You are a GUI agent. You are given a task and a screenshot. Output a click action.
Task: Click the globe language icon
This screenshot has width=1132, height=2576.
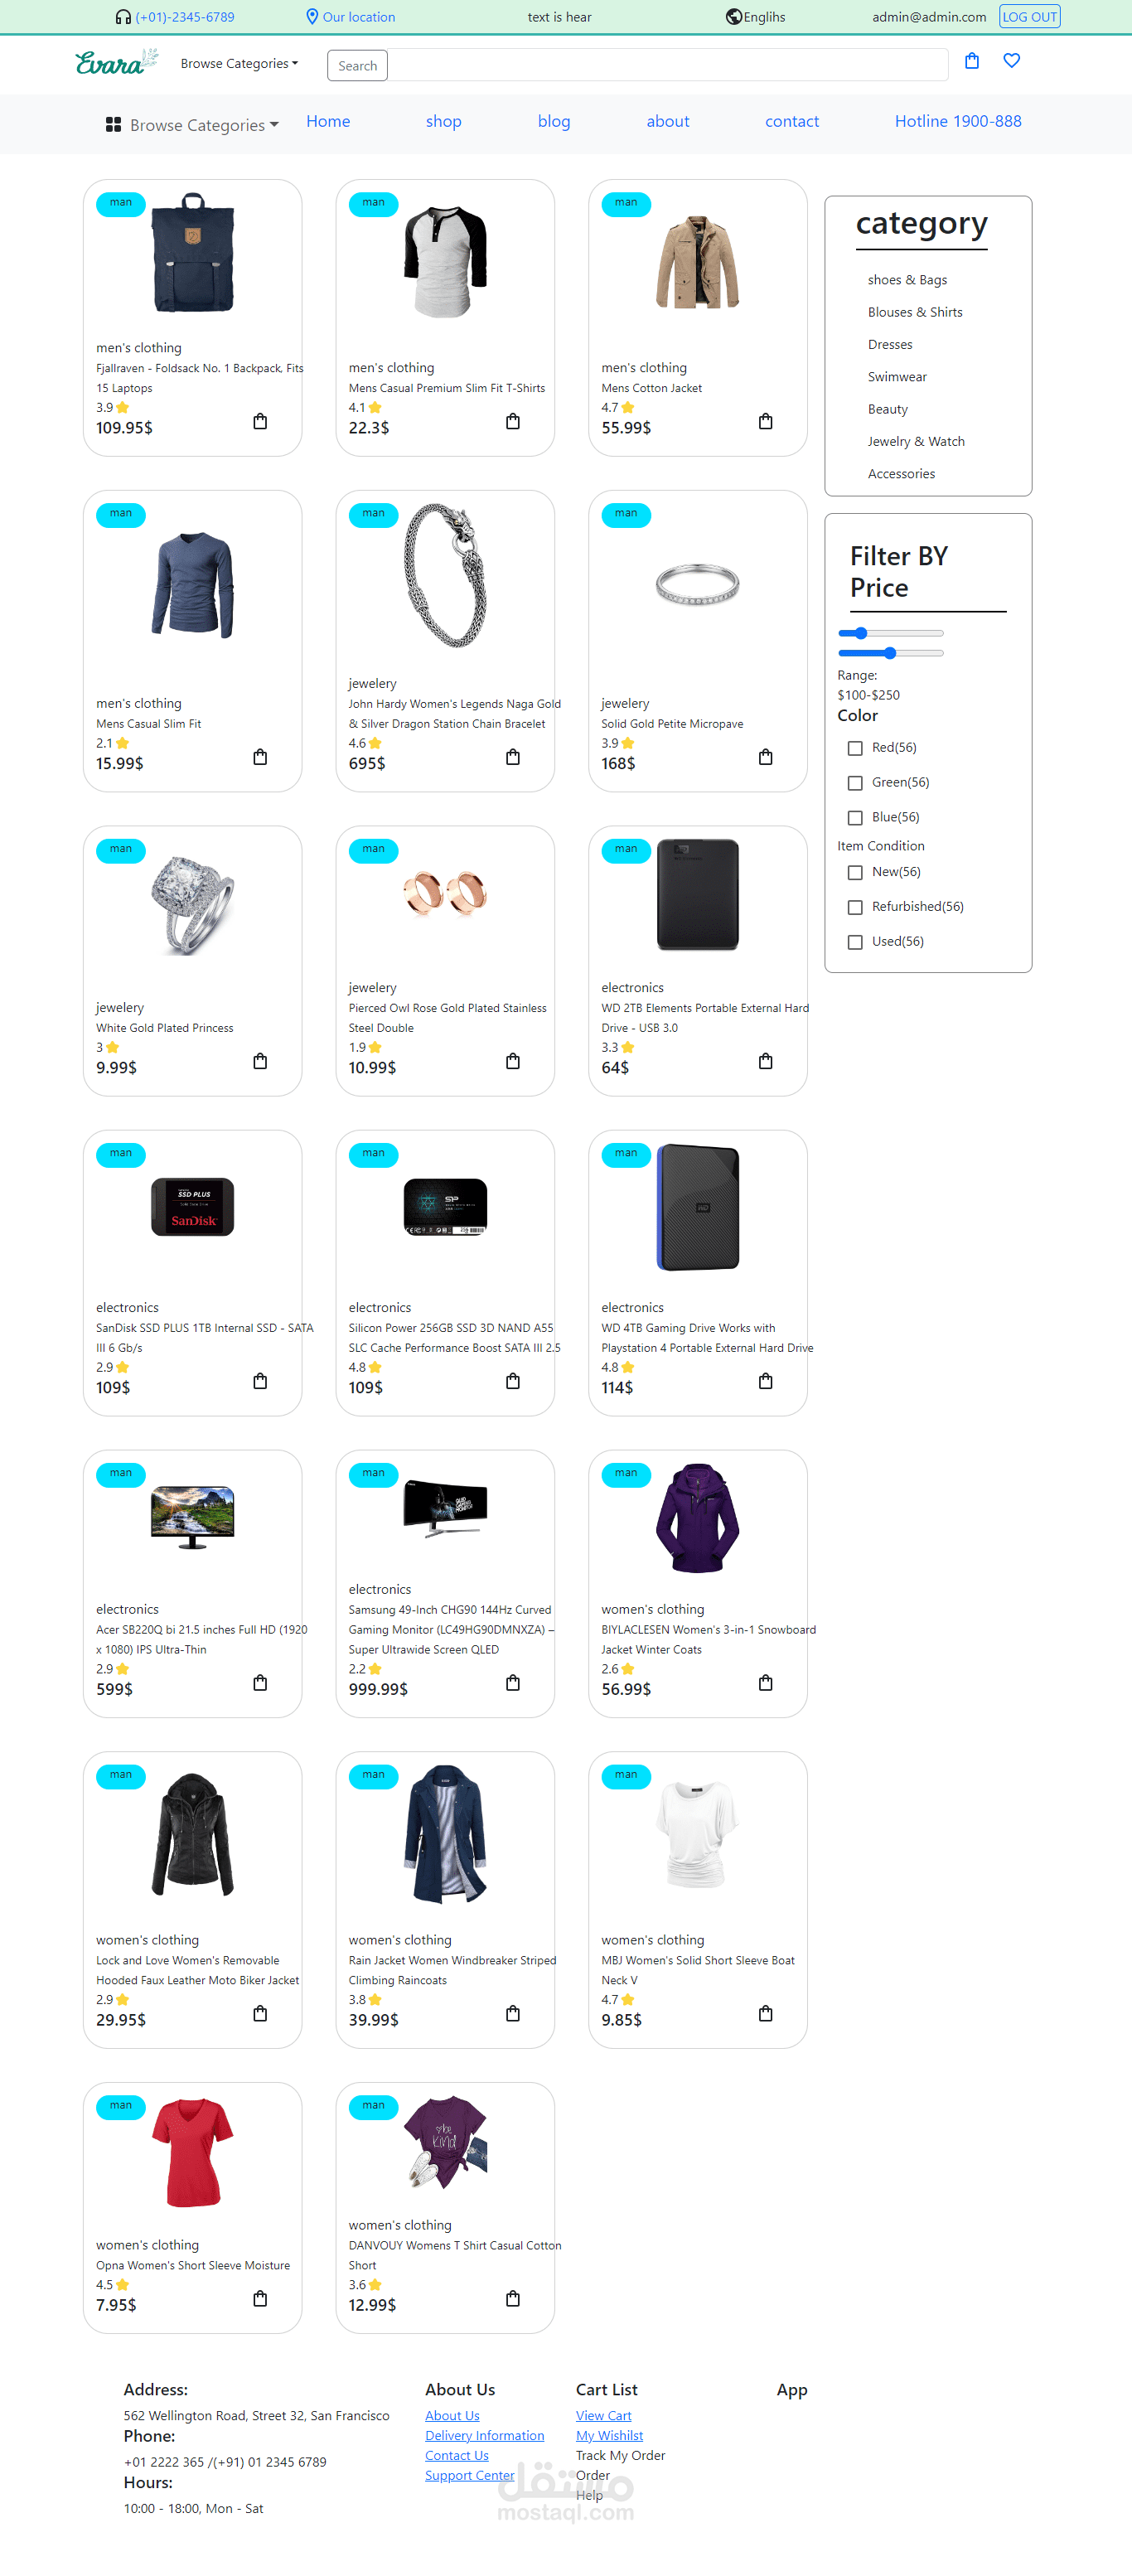point(733,17)
